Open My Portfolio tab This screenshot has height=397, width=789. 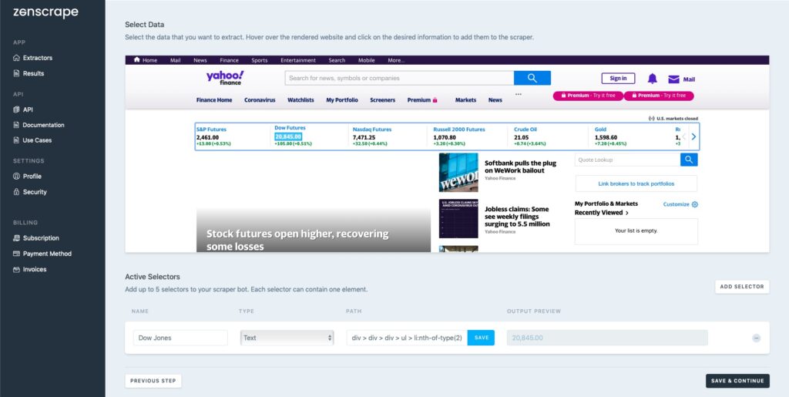[x=342, y=100]
